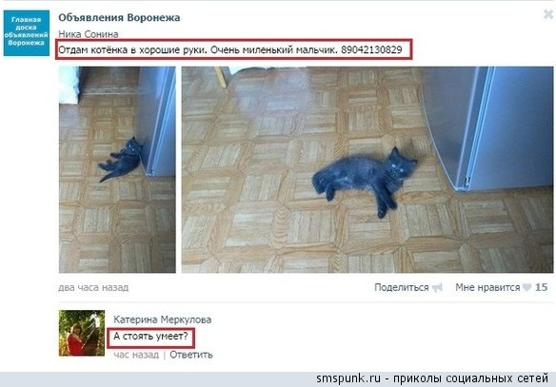This screenshot has height=387, width=556.
Task: Open the small kitten photo thumbnail
Action: coord(117,169)
